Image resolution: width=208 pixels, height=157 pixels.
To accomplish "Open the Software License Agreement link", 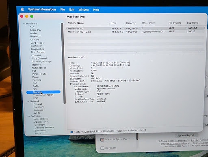I will point(173,141).
